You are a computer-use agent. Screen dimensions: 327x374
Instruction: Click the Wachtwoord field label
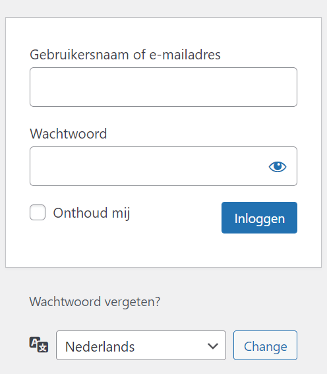69,133
